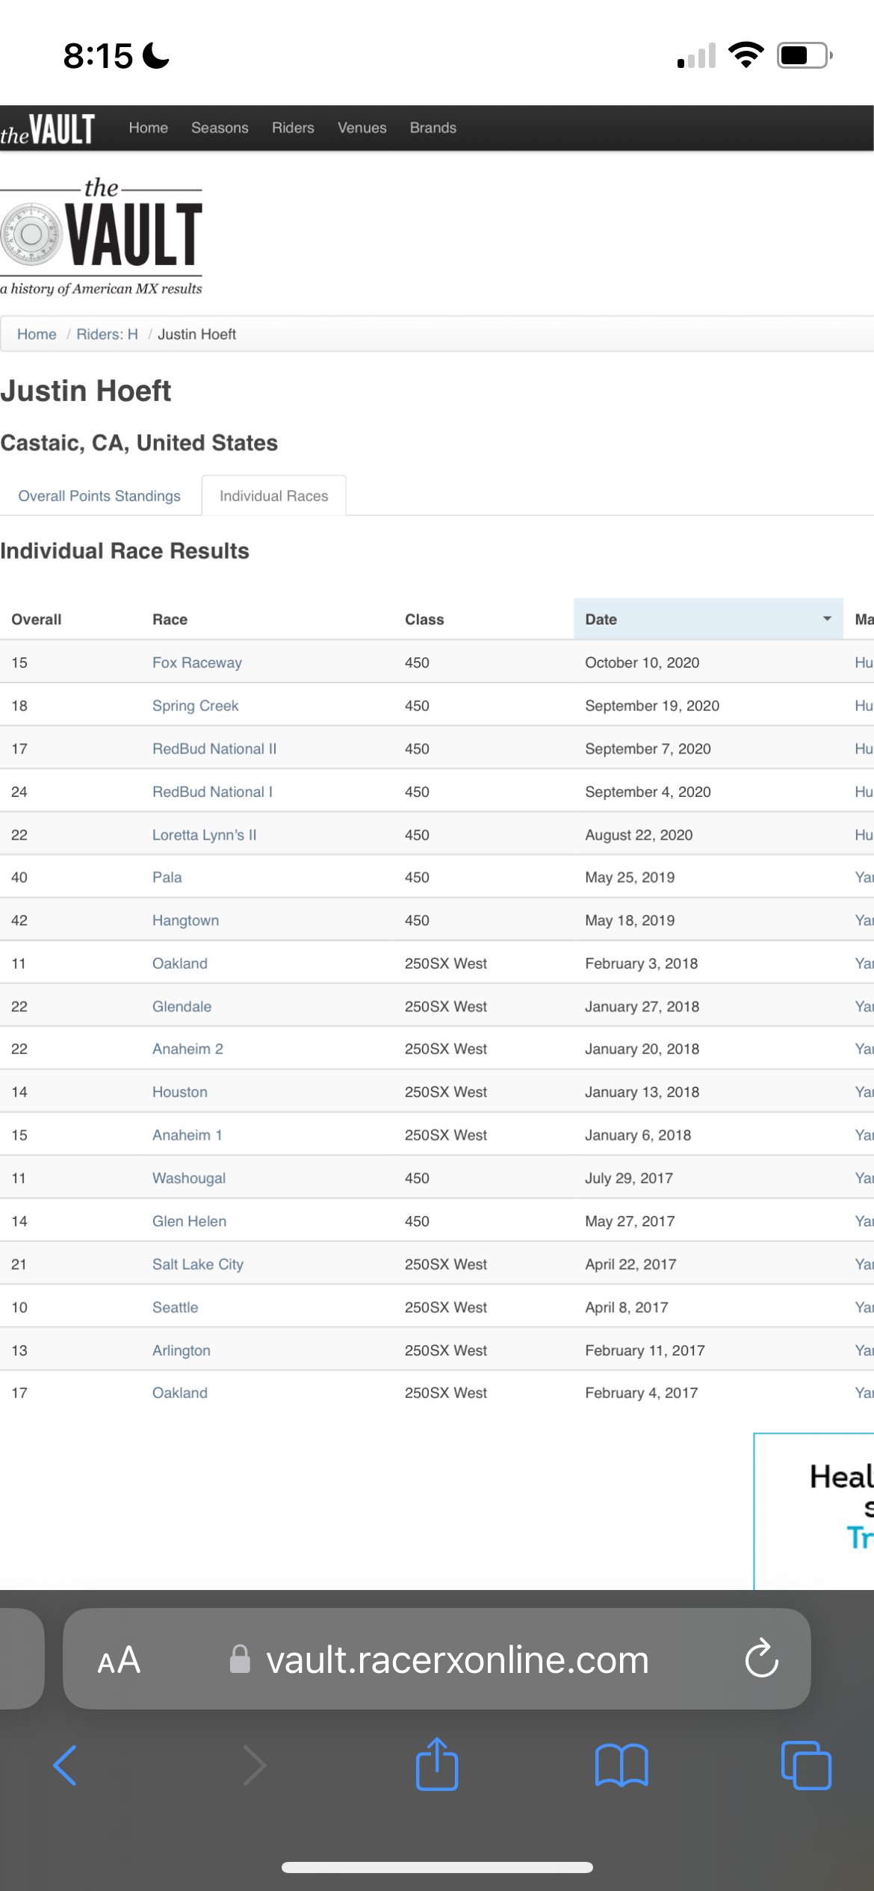Viewport: 874px width, 1891px height.
Task: Follow the Loretta Lynn's II link
Action: tap(204, 835)
